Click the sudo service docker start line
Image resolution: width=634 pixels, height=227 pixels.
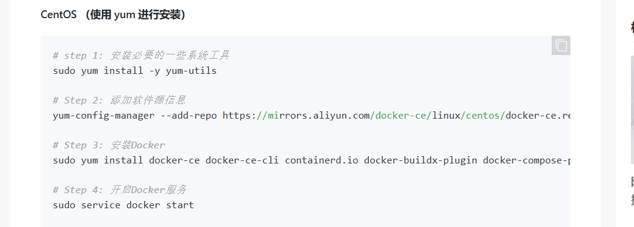[124, 205]
